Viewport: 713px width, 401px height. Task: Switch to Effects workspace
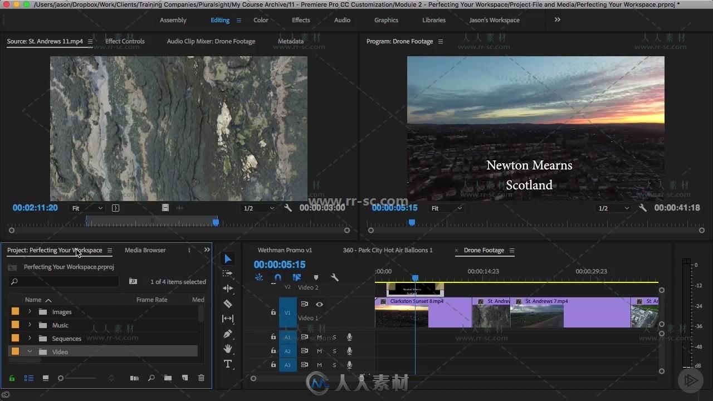click(301, 20)
